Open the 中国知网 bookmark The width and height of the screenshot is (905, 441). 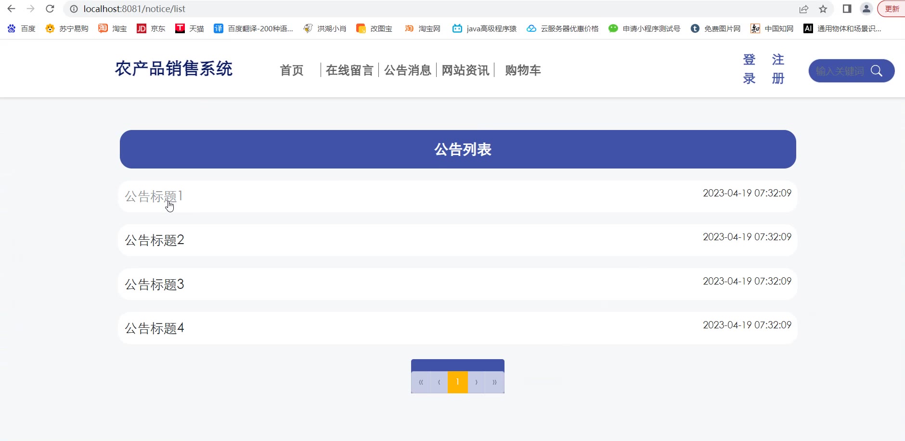[x=772, y=28]
